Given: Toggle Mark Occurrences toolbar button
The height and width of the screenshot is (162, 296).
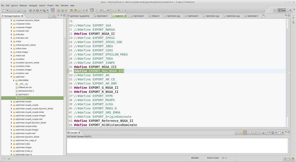Looking at the screenshot, I should pyautogui.click(x=92, y=10).
